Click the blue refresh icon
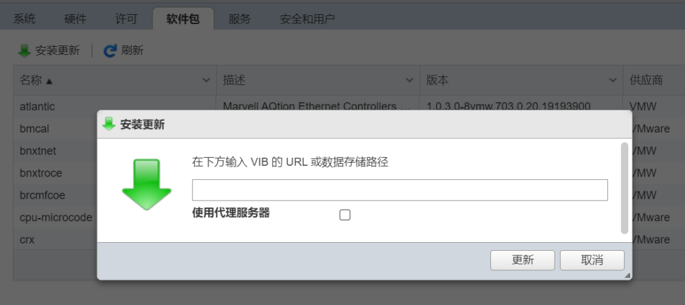Screen dimensions: 685x305 (110, 51)
